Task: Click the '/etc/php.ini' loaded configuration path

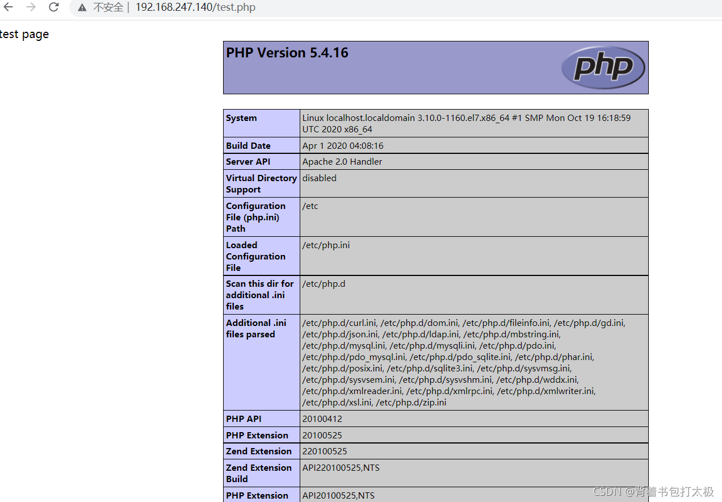Action: (326, 245)
